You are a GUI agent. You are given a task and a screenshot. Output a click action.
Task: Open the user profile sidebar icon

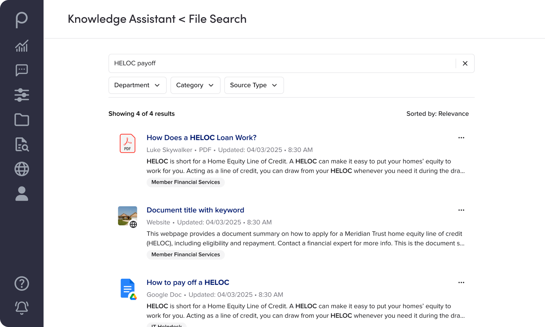(x=22, y=194)
